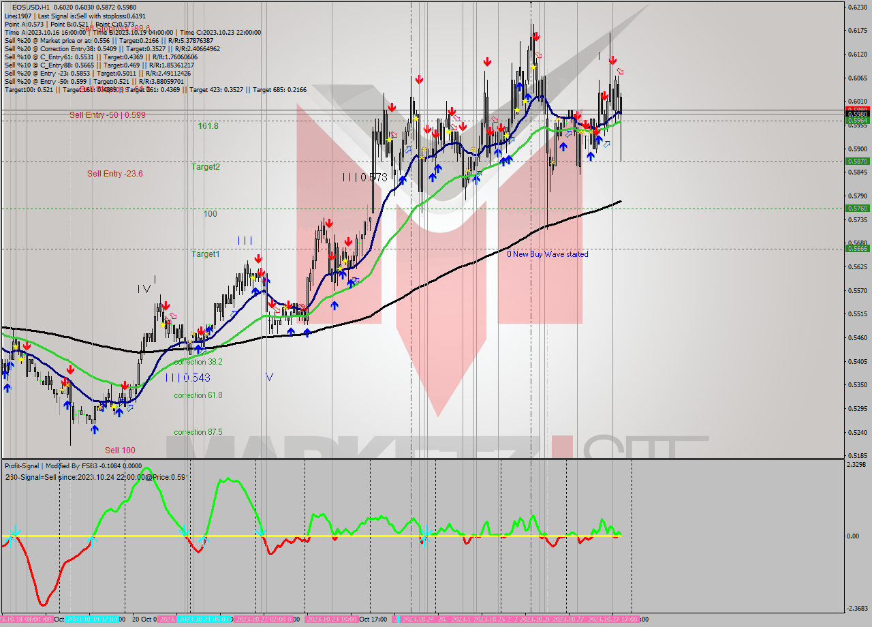Click the 2023.10.23 10:00 timestamp on the time axis
Image resolution: width=872 pixels, height=627 pixels.
coord(331,619)
